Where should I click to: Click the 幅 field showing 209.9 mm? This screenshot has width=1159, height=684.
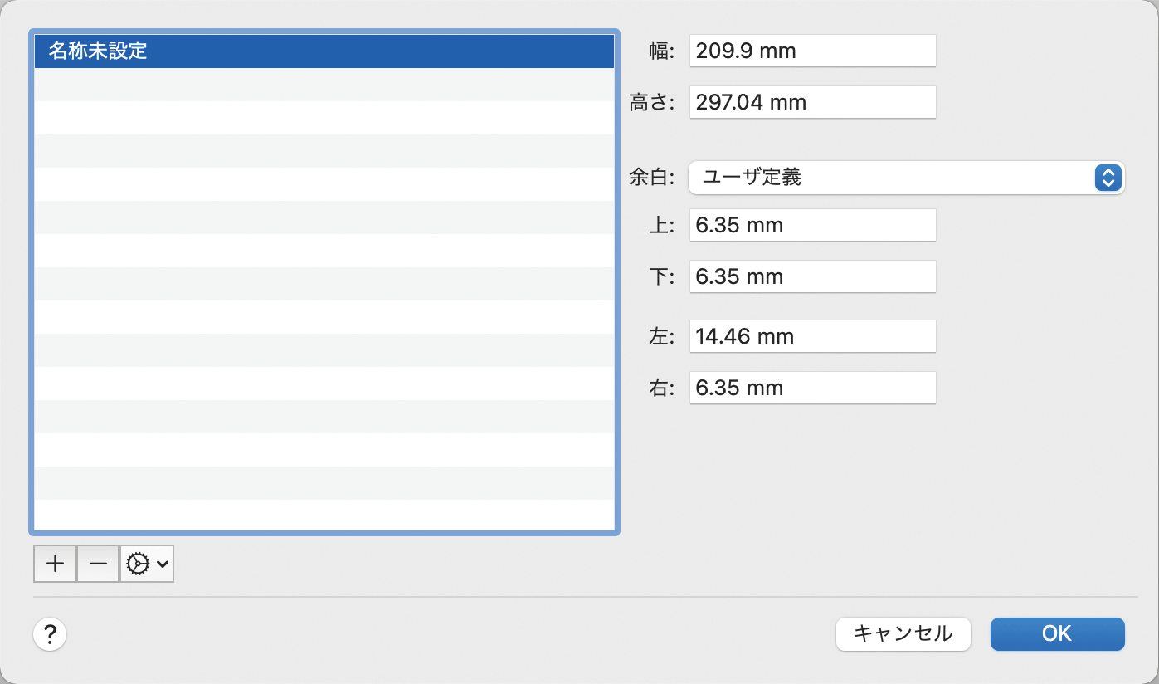(812, 51)
